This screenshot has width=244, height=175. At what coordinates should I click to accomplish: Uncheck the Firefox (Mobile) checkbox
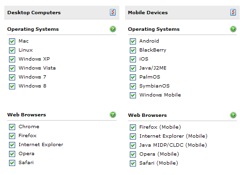point(133,127)
